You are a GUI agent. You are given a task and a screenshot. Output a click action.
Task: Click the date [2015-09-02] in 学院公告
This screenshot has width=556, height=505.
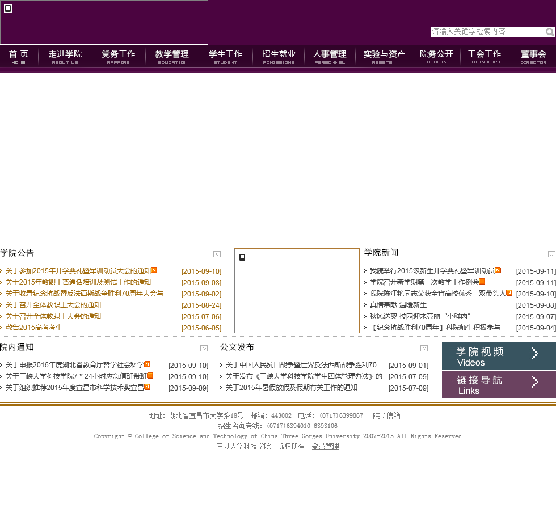tap(201, 294)
